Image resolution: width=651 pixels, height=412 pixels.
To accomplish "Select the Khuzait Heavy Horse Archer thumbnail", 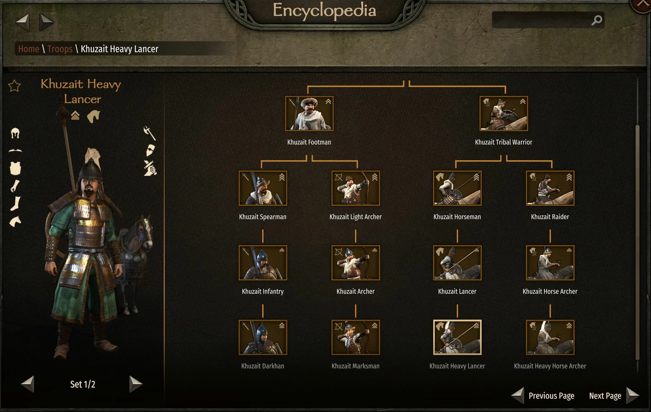I will pos(550,337).
